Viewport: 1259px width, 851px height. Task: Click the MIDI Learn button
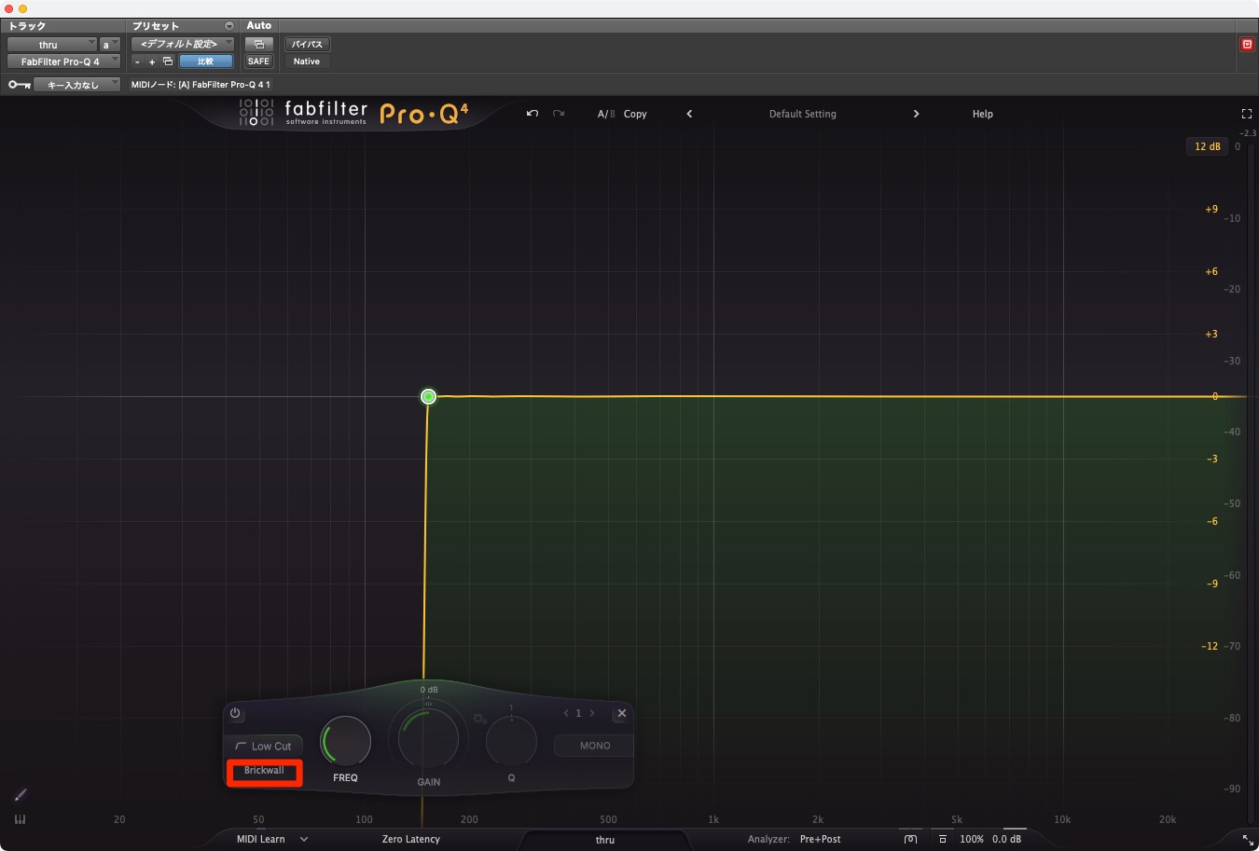(261, 839)
